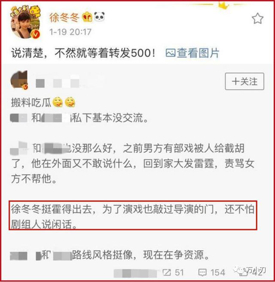Click the first yummy-face emoji after 搬料吃瓜

pyautogui.click(x=58, y=102)
